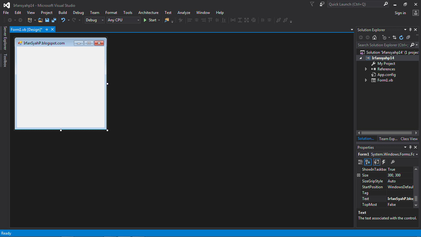Switch to the Class View tab
Viewport: 421px width, 237px height.
409,139
